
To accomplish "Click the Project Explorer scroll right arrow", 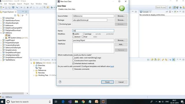I will [27, 93].
